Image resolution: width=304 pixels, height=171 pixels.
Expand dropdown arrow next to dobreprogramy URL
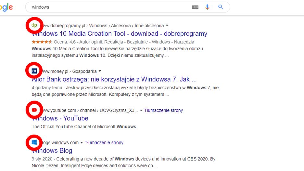coord(167,25)
